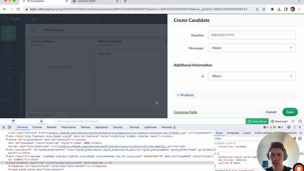Collapse the lyte-wormhole element node
The image size is (304, 171).
pyautogui.click(x=7, y=163)
